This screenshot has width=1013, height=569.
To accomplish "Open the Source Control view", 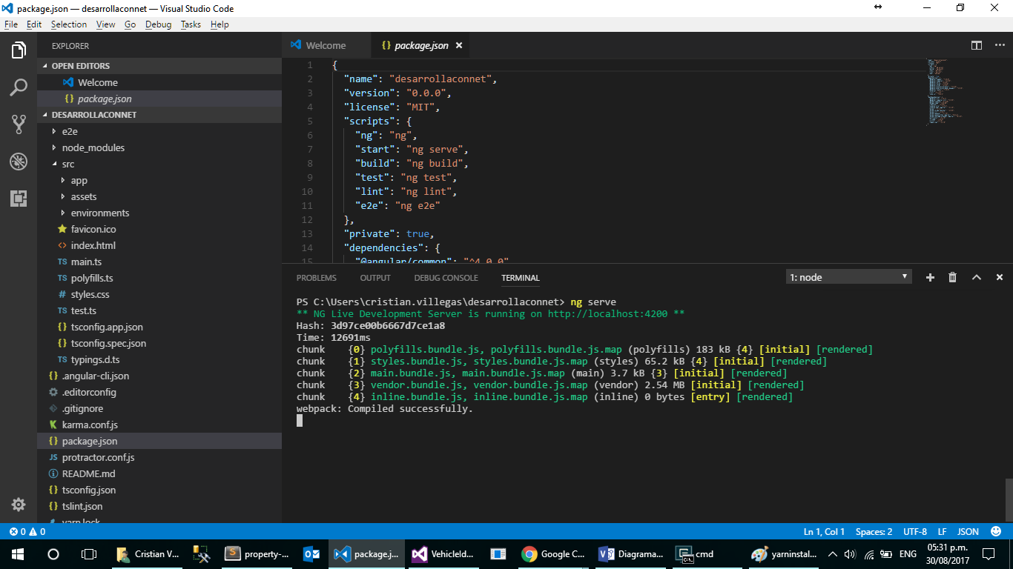I will tap(19, 124).
